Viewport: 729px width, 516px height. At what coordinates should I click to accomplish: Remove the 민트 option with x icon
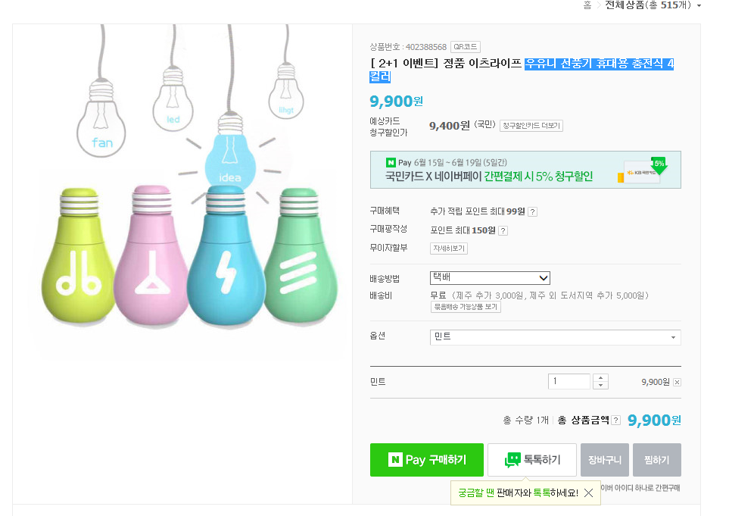pos(677,382)
